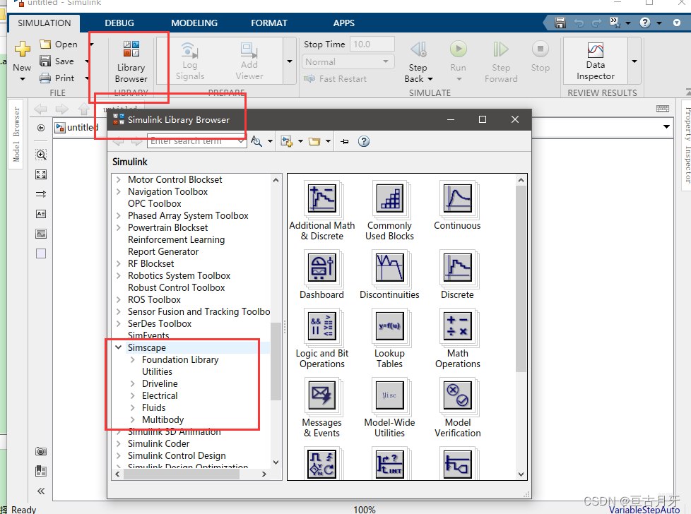This screenshot has width=691, height=514.
Task: Open the Normal simulation mode dropdown
Action: click(348, 62)
